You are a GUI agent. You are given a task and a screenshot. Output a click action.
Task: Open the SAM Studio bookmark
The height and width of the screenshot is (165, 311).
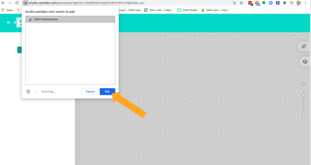coord(188,10)
